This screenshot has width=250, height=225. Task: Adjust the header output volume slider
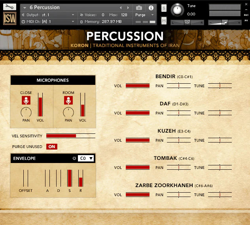tap(225, 22)
